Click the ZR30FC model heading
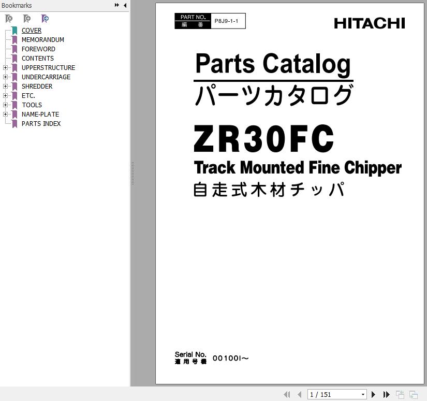 point(263,138)
